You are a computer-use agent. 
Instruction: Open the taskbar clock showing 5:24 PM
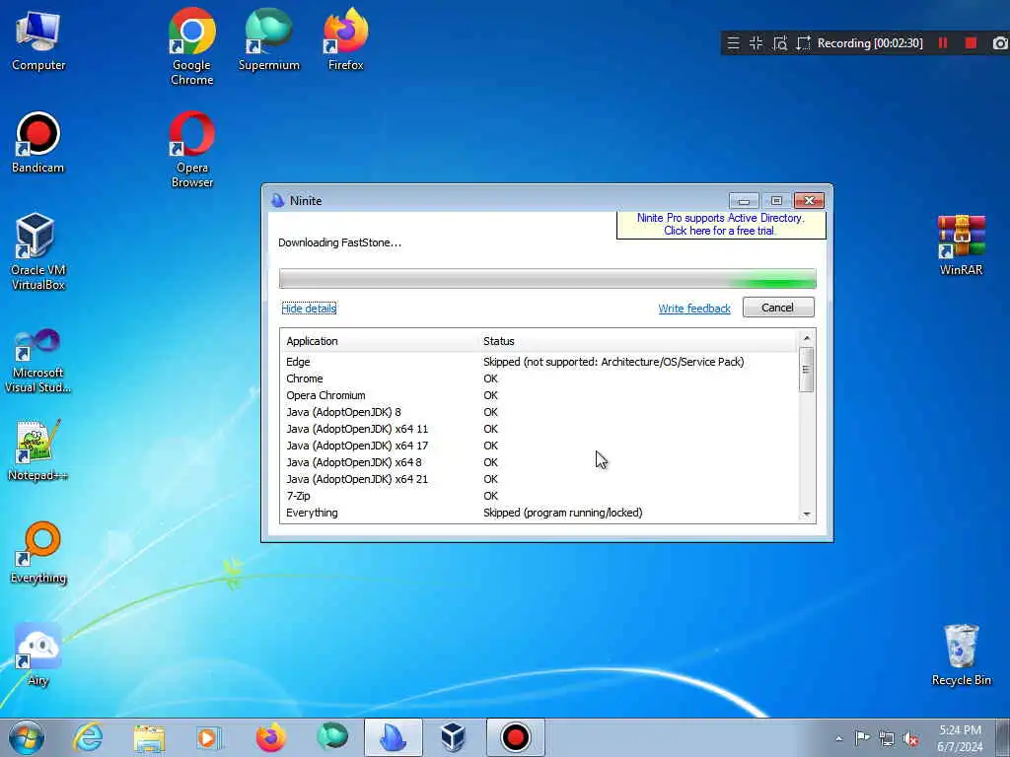961,737
